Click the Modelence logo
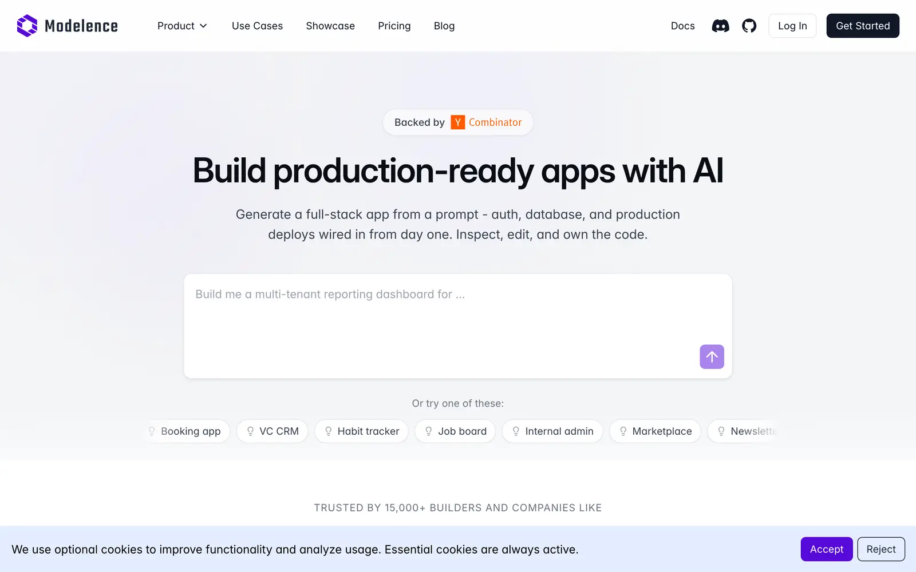This screenshot has height=572, width=916. click(x=68, y=26)
